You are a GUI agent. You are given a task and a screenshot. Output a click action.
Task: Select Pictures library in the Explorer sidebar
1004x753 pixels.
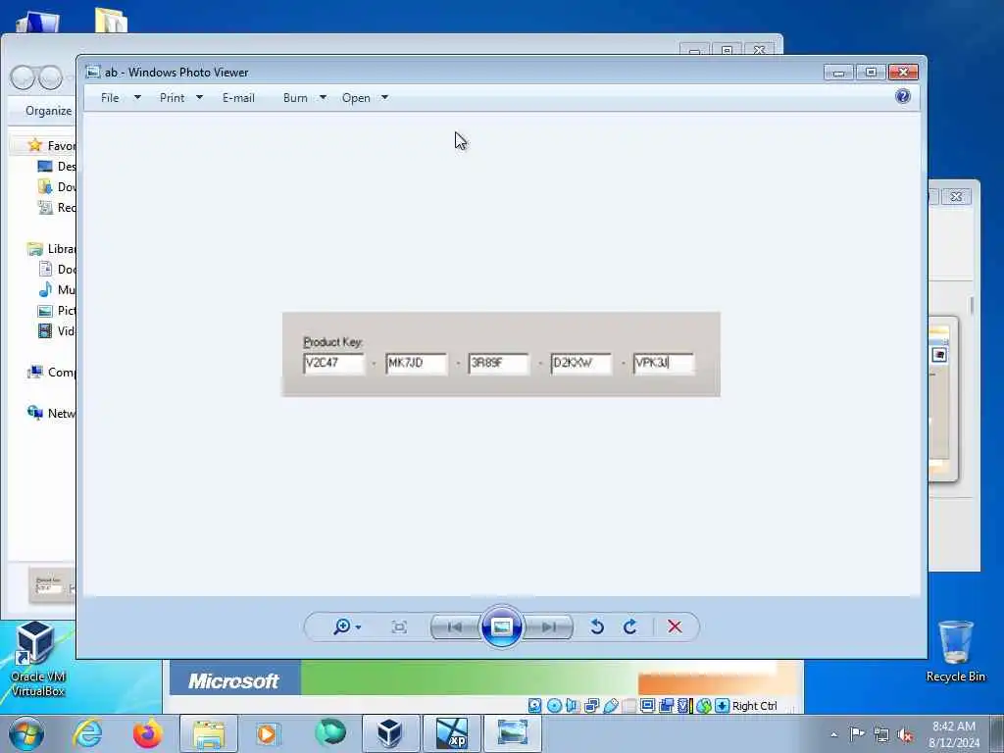click(x=57, y=311)
